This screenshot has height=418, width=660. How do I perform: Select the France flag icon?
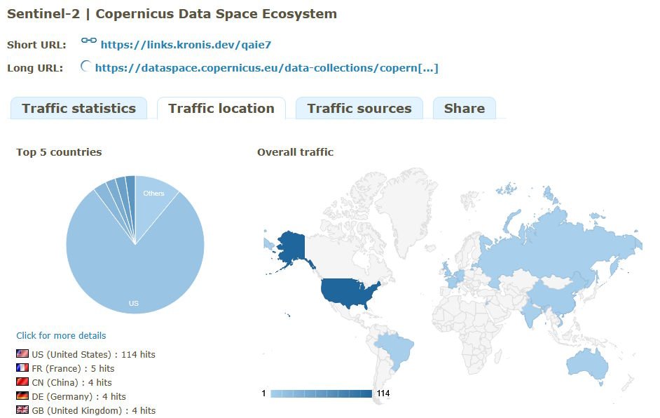tap(22, 368)
